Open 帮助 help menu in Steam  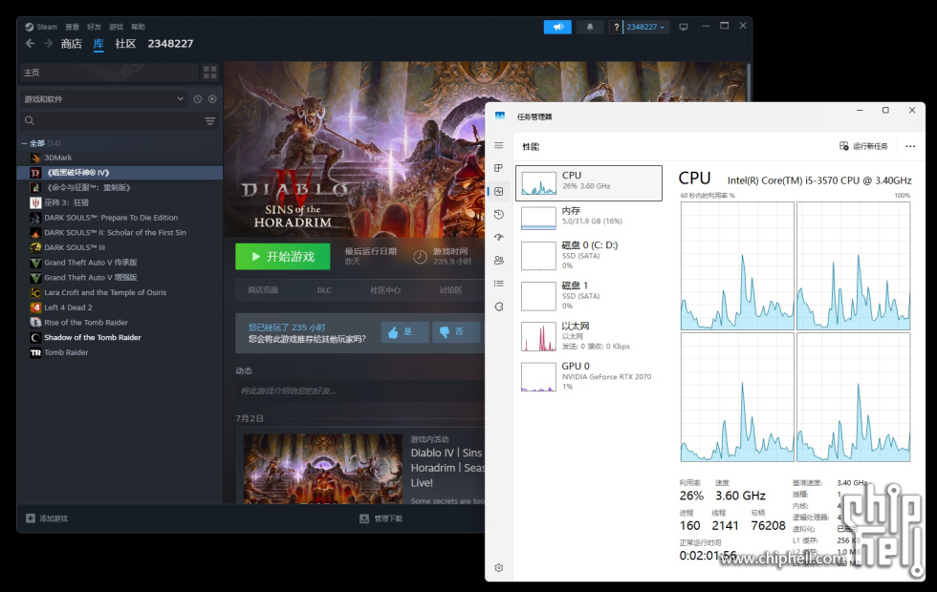(x=138, y=27)
